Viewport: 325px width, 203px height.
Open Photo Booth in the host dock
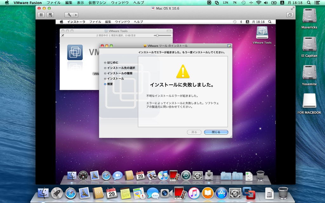(x=180, y=193)
